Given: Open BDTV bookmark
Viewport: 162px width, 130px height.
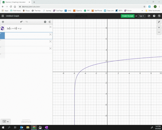Looking at the screenshot, I should click(119, 10).
